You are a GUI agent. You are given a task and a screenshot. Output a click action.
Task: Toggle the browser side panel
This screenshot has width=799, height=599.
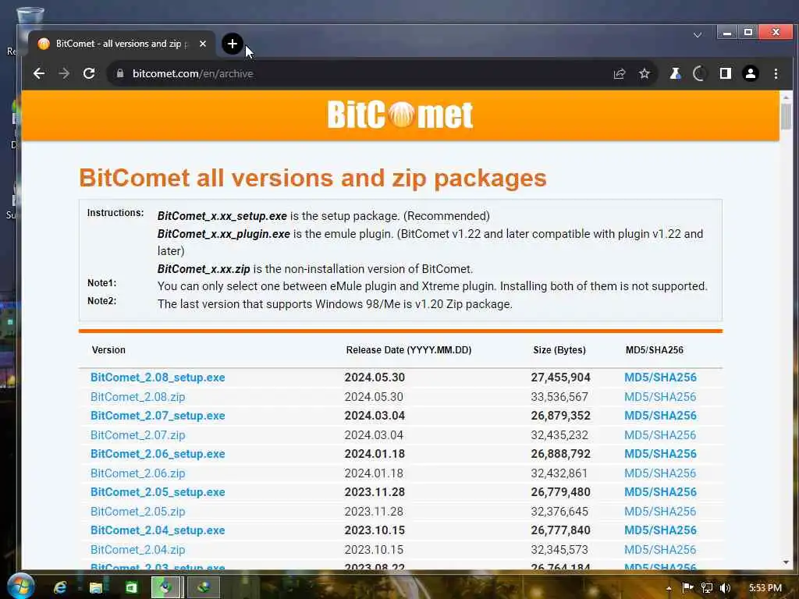pyautogui.click(x=725, y=74)
